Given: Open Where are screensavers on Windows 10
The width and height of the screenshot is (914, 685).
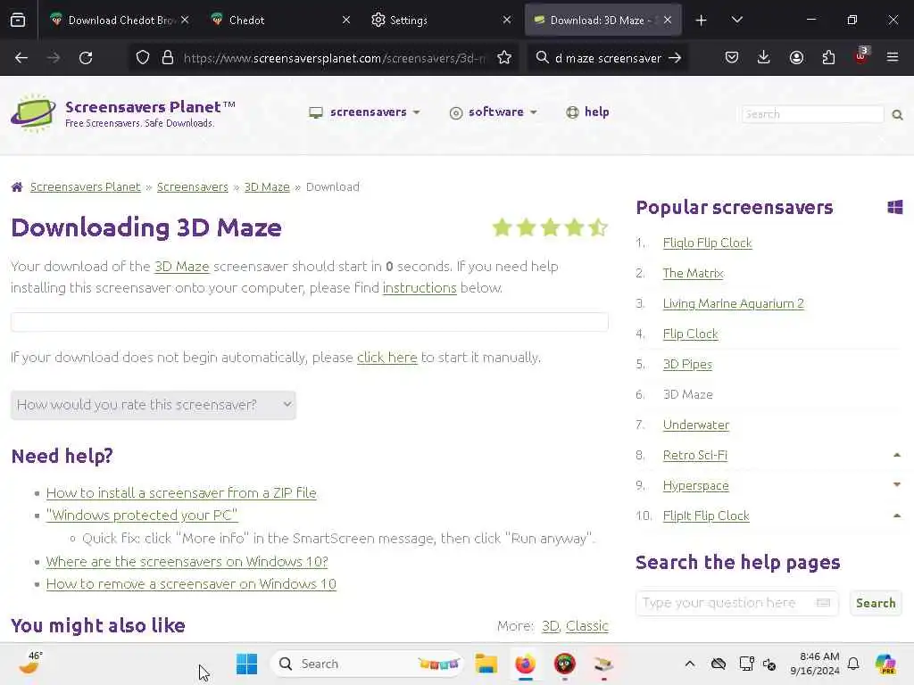Looking at the screenshot, I should click(x=187, y=562).
